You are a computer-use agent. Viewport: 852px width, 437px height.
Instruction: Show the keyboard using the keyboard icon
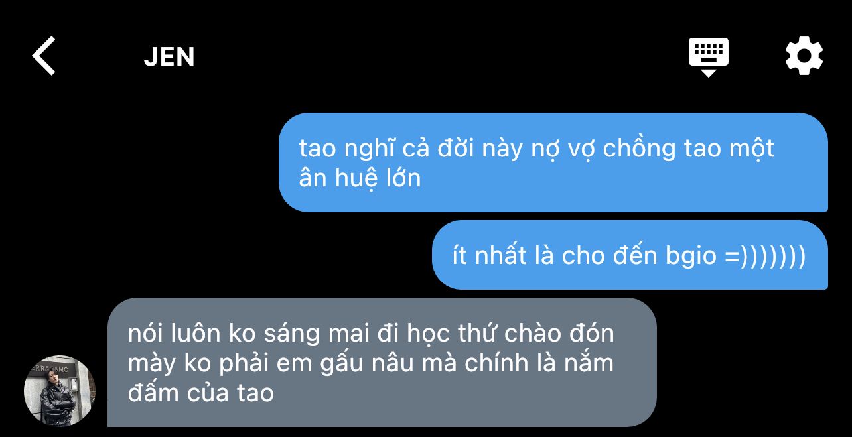tap(709, 52)
